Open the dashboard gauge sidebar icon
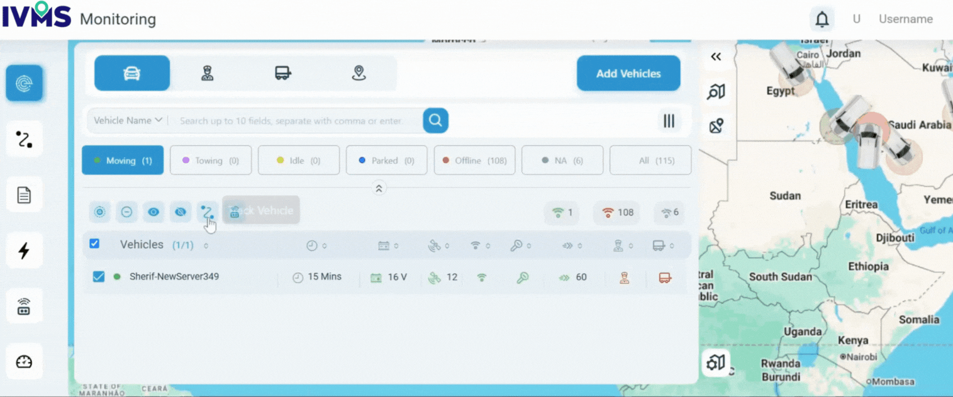 [x=24, y=362]
